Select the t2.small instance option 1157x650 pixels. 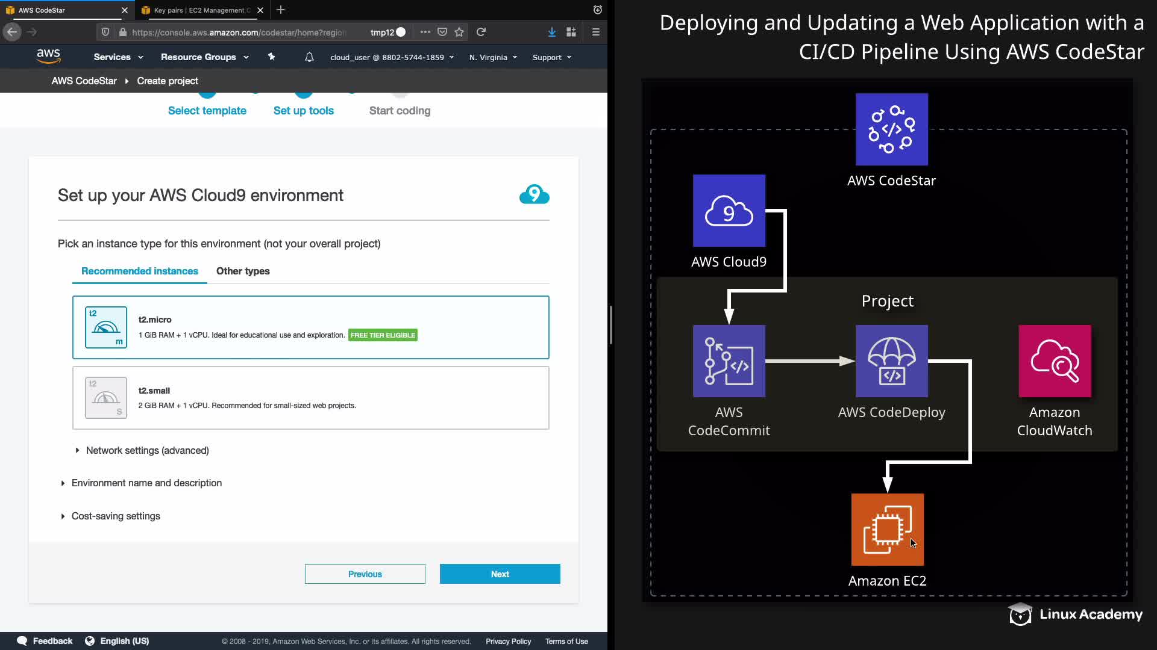tap(310, 397)
